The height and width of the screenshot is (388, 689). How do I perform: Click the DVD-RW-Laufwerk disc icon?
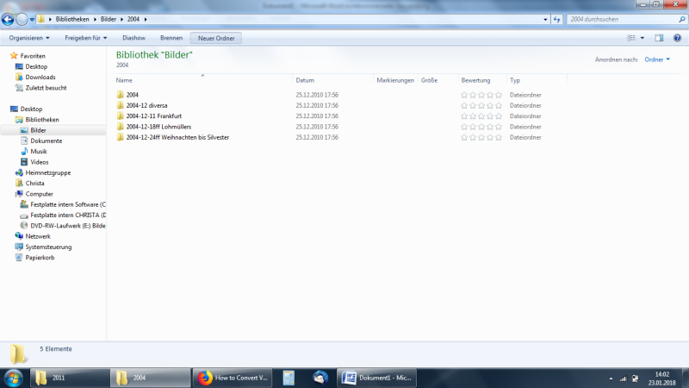tap(24, 225)
